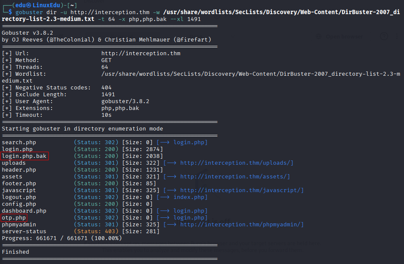Screen dimensions: 404x264
Task: Click the index.php redirect on logout.php line
Action: 189,197
